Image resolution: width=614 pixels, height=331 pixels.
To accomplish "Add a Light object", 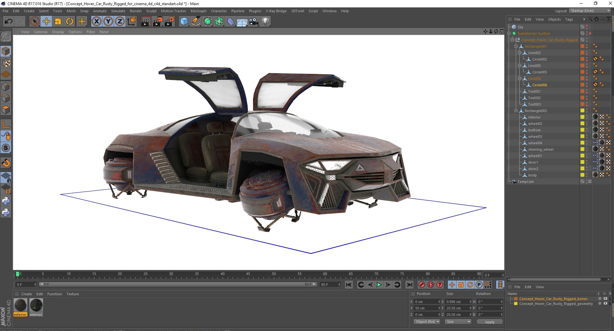I will coord(265,22).
